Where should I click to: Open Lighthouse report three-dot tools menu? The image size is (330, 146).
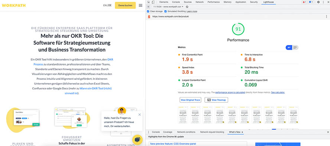(326, 16)
